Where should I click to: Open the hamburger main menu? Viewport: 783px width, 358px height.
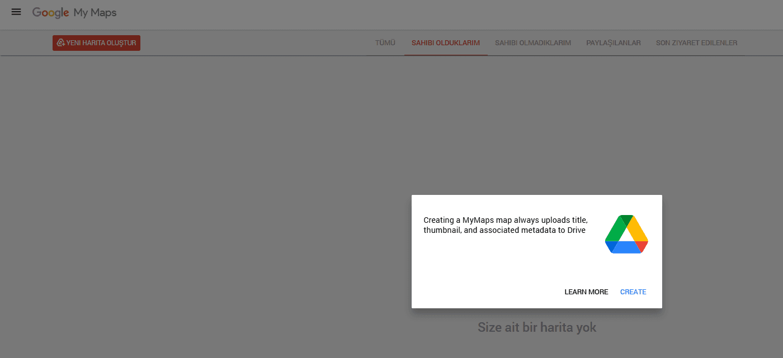[16, 12]
